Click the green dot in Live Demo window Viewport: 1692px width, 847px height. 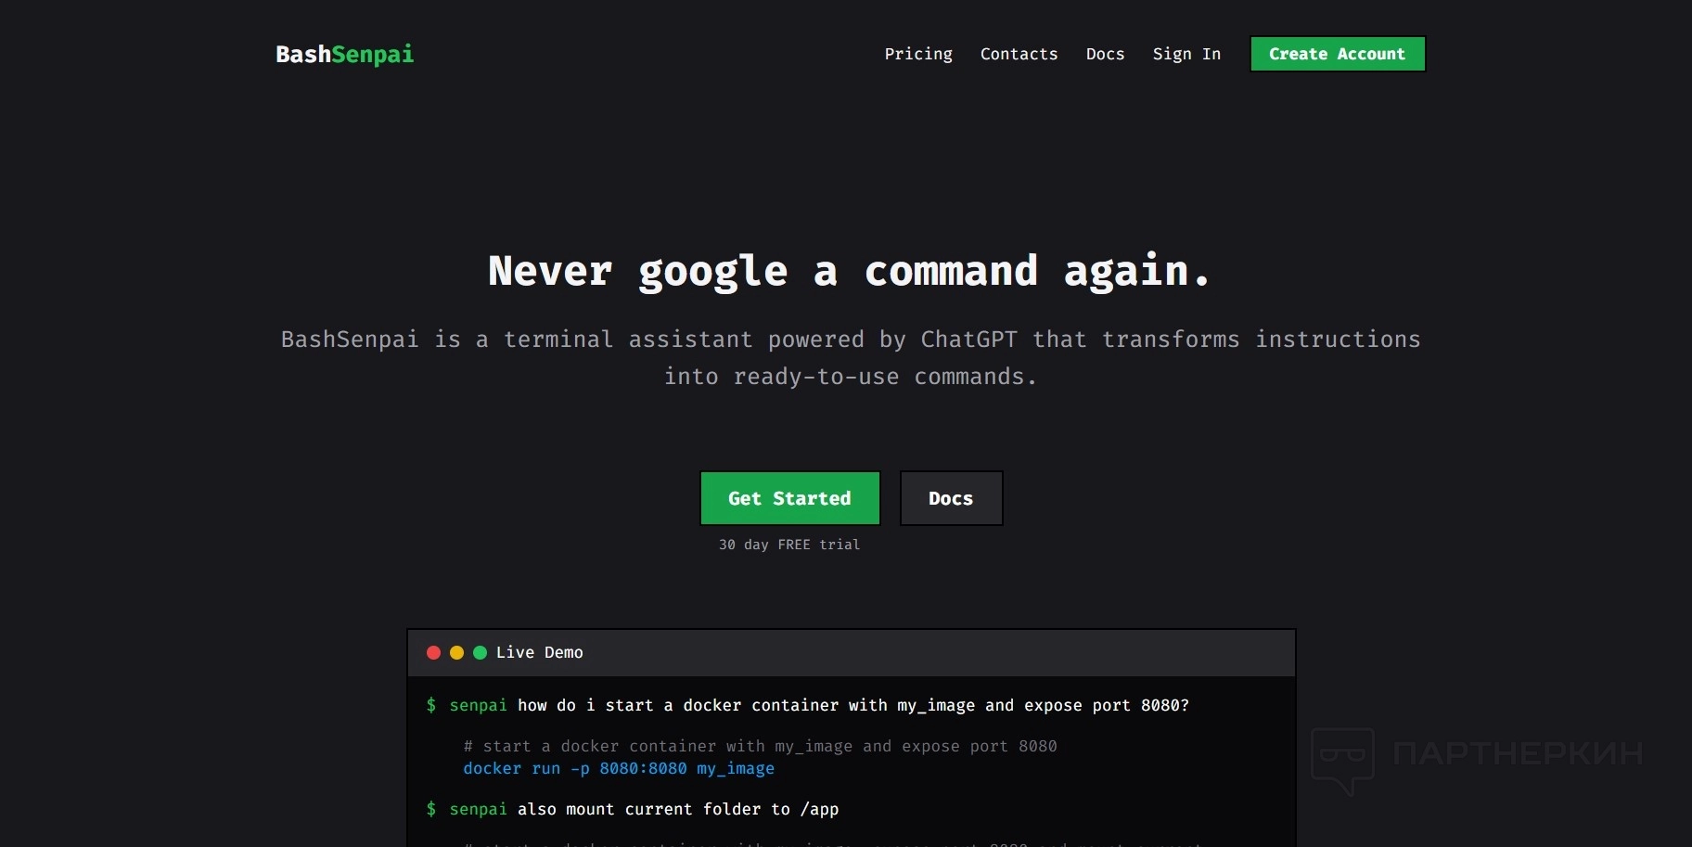480,653
